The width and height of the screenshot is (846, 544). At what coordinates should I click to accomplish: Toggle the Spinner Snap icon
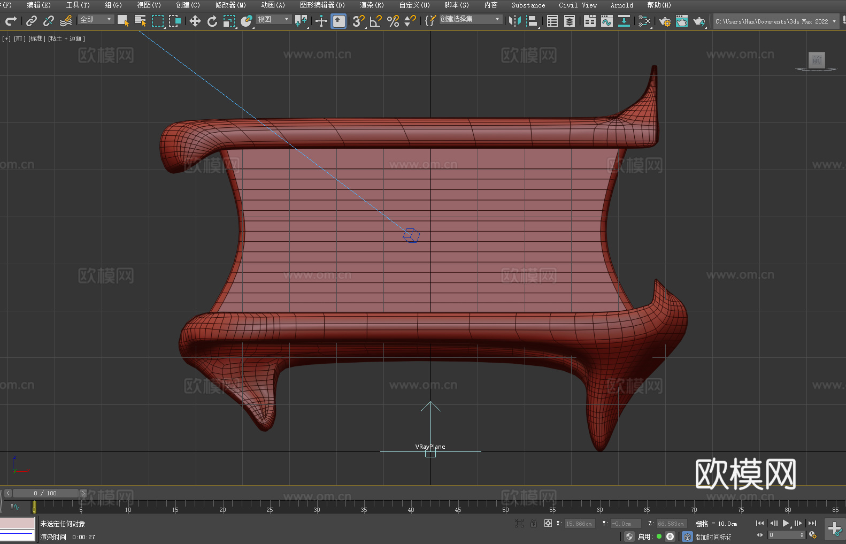tap(410, 21)
